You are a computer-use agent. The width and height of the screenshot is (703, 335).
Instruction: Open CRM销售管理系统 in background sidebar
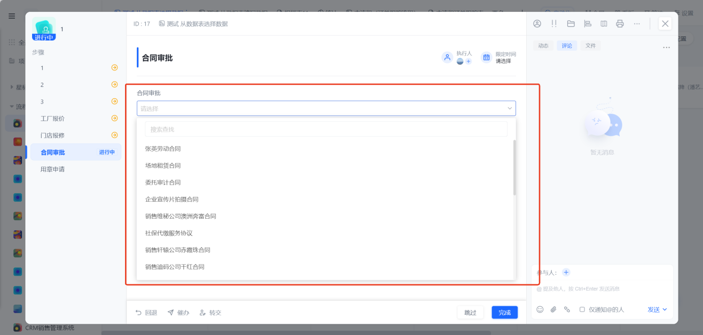pyautogui.click(x=50, y=328)
